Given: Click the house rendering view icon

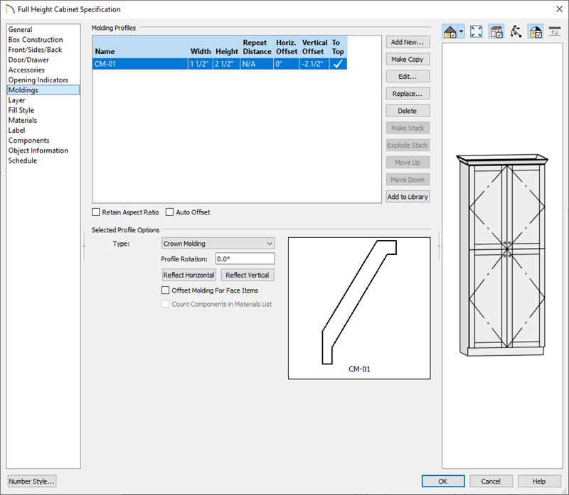Looking at the screenshot, I should [x=450, y=32].
